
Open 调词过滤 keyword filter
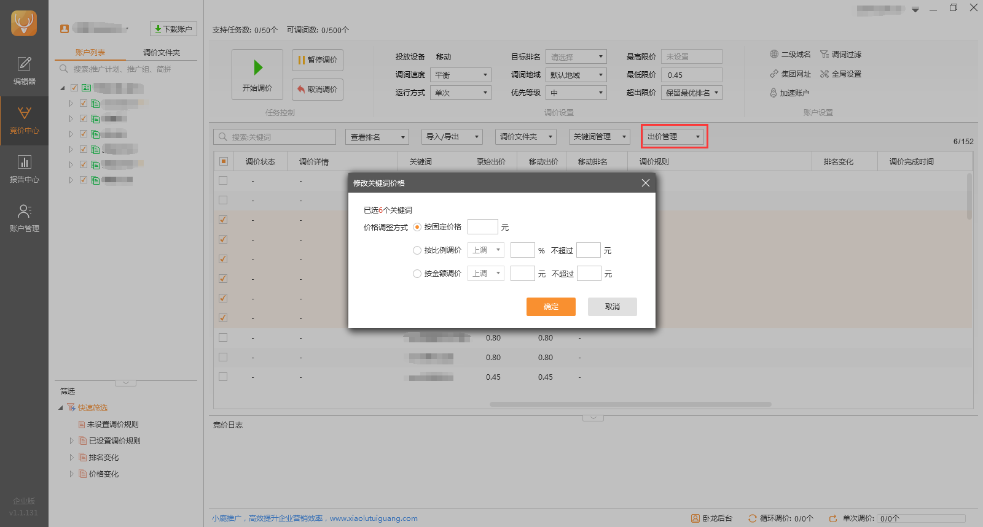(840, 55)
